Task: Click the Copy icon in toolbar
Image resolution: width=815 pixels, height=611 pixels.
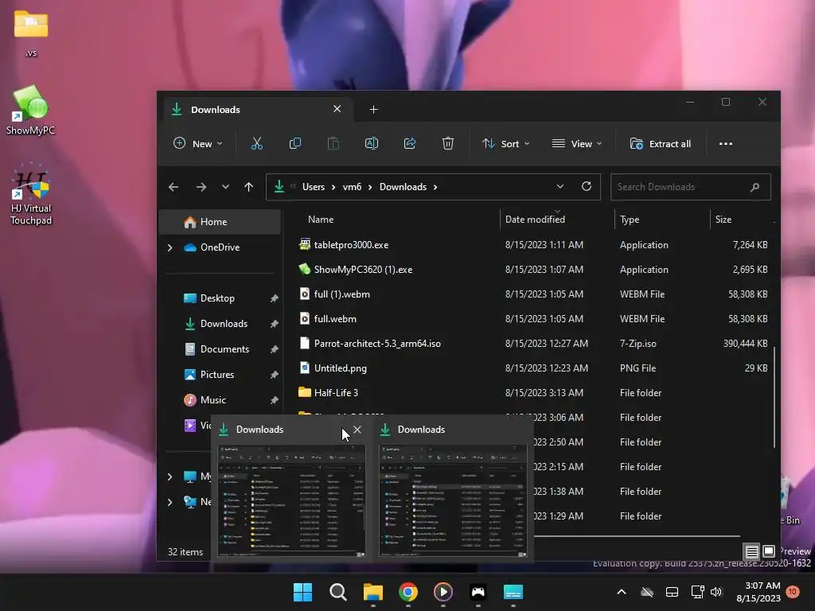Action: click(x=294, y=144)
